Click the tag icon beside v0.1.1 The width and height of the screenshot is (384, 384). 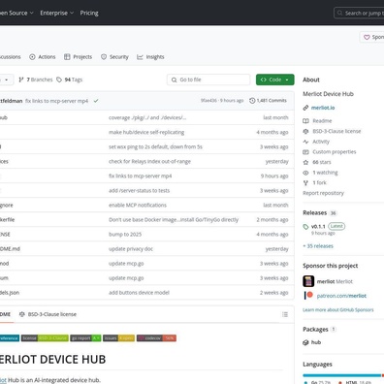click(x=305, y=227)
